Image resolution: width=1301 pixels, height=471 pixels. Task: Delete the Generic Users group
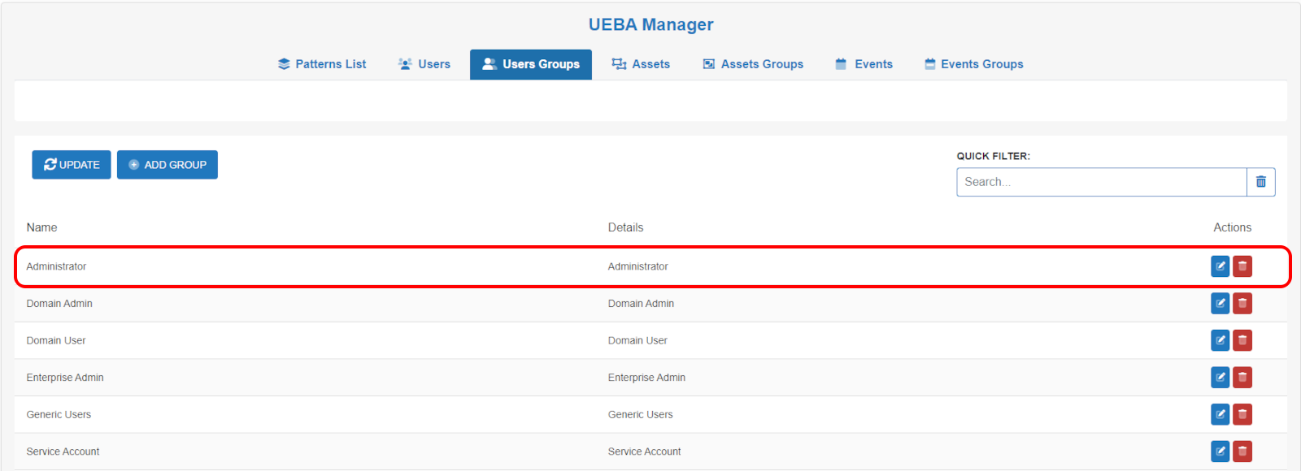coord(1242,414)
